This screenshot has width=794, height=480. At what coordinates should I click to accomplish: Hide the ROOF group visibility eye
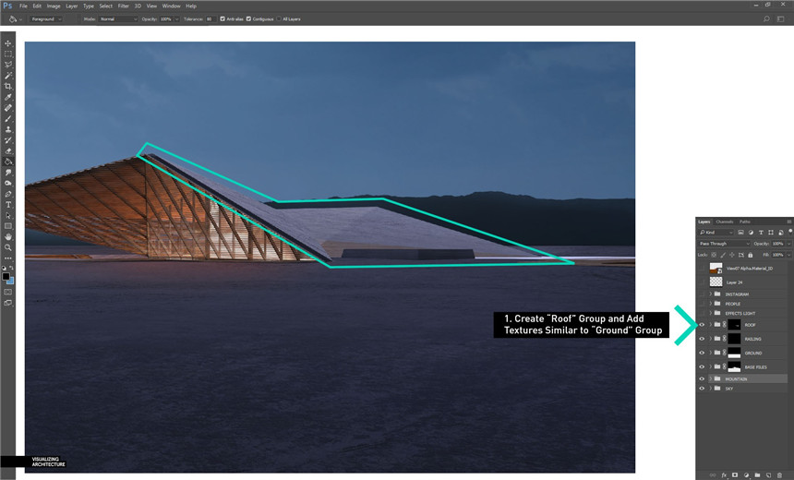coord(702,325)
